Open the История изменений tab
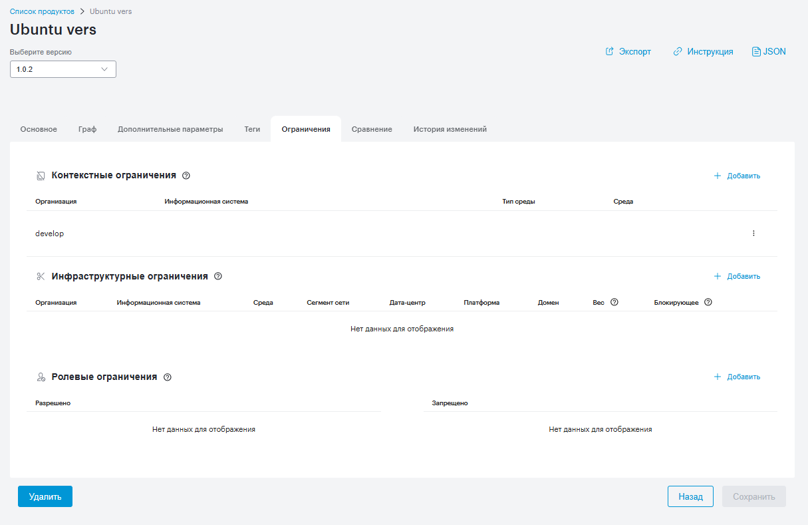The image size is (808, 525). 450,129
